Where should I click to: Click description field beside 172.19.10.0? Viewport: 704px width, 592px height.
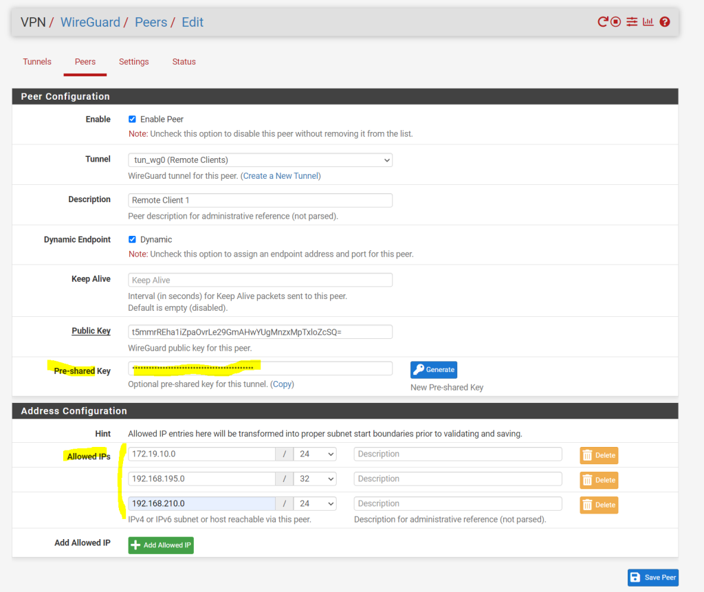click(x=458, y=454)
